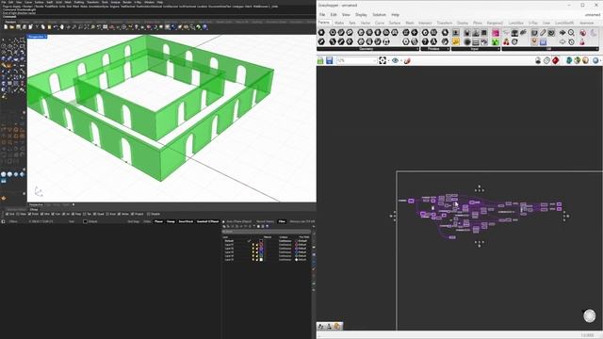Screen dimensions: 603x339
Task: Zoom extents icon in Grasshopper canvas toolbar
Action: coord(383,60)
